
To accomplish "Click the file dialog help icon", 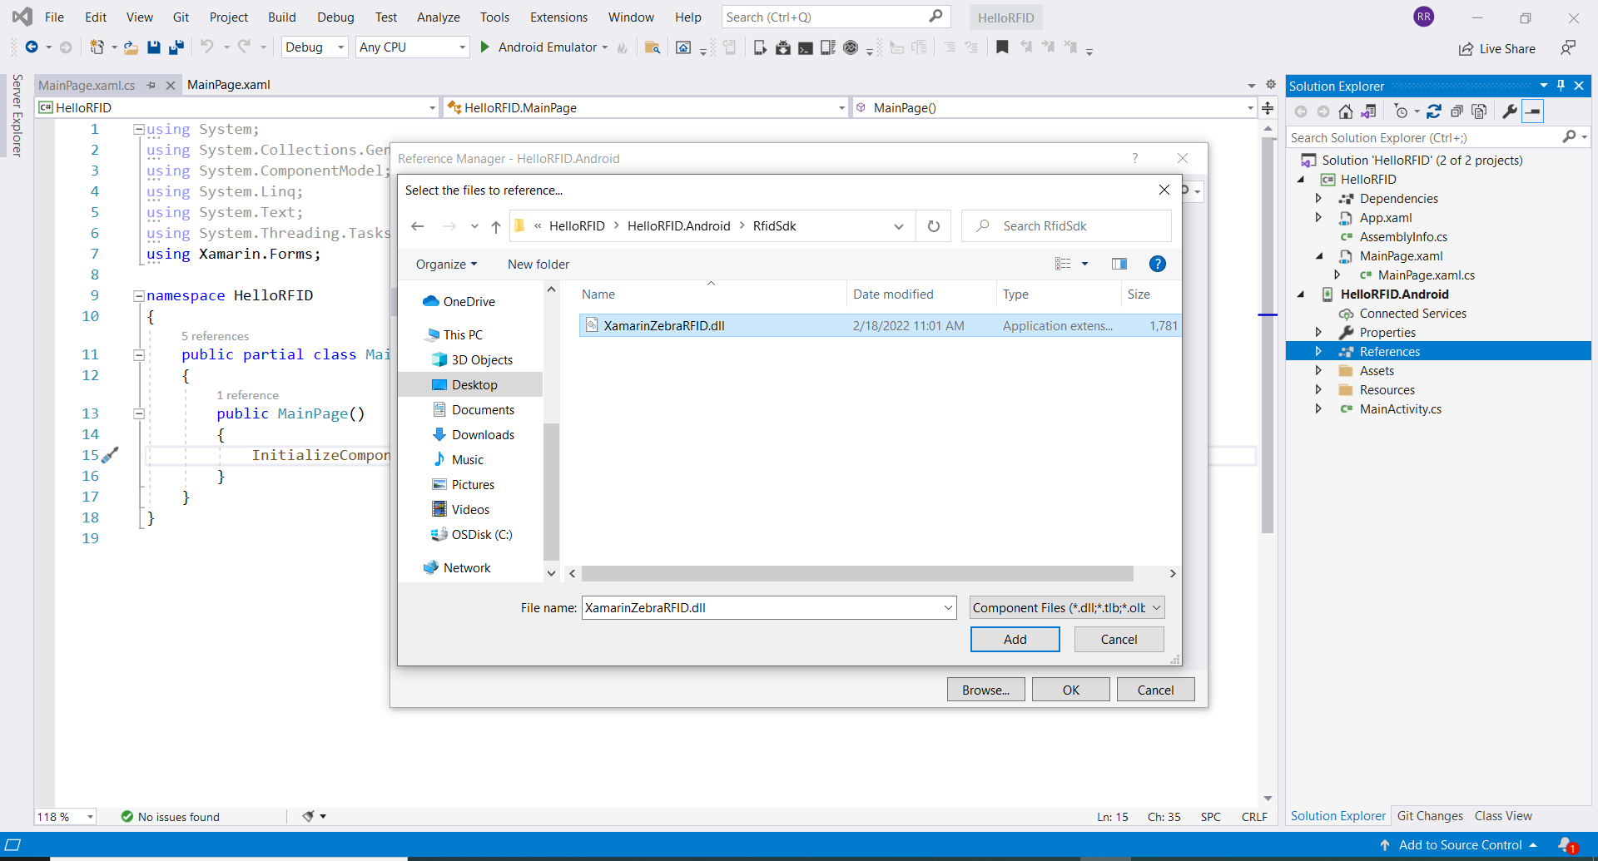I will tap(1157, 264).
